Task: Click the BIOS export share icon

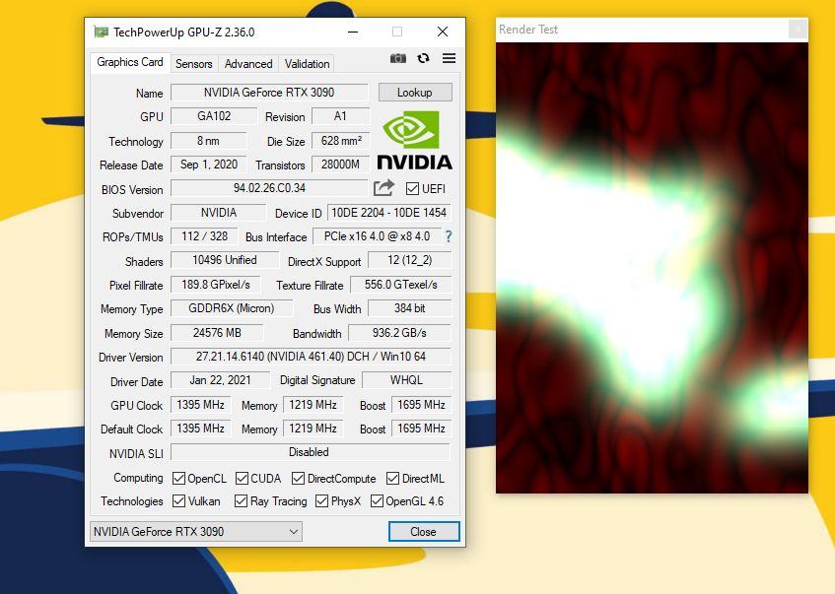Action: [x=383, y=188]
